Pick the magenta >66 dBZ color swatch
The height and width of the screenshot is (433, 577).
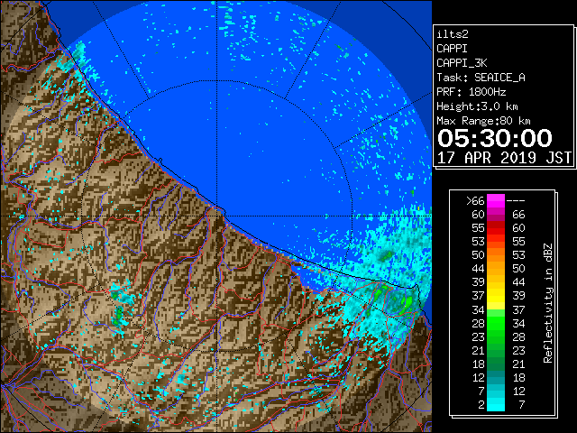(x=496, y=201)
